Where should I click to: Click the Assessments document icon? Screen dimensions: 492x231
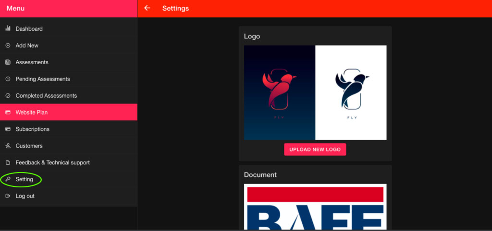8,62
